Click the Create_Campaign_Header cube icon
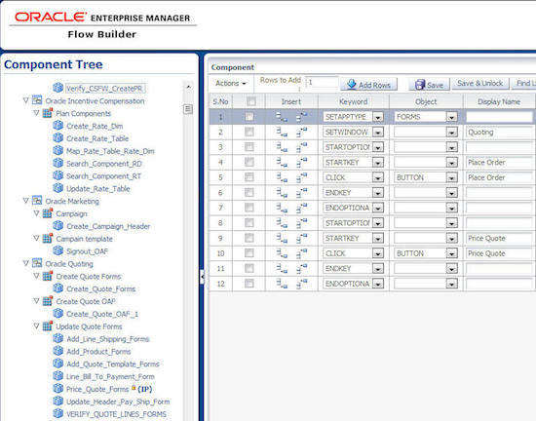This screenshot has width=536, height=421. (x=58, y=226)
